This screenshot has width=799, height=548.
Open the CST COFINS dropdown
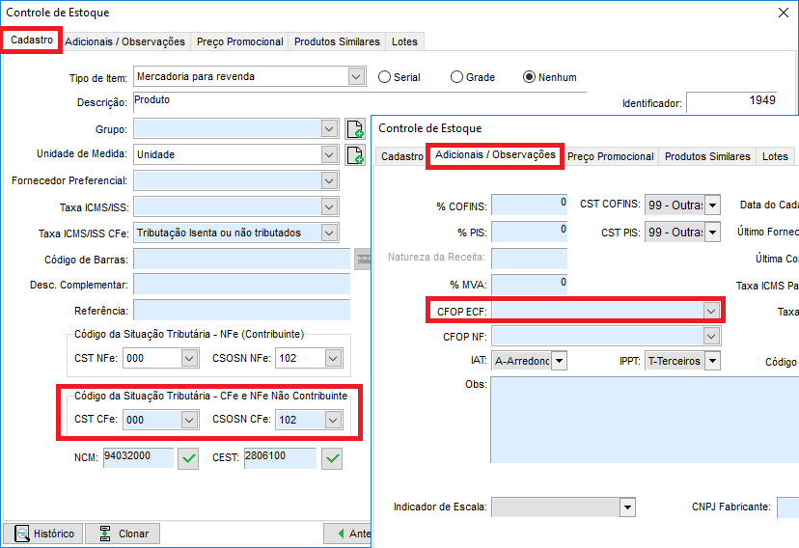point(713,205)
